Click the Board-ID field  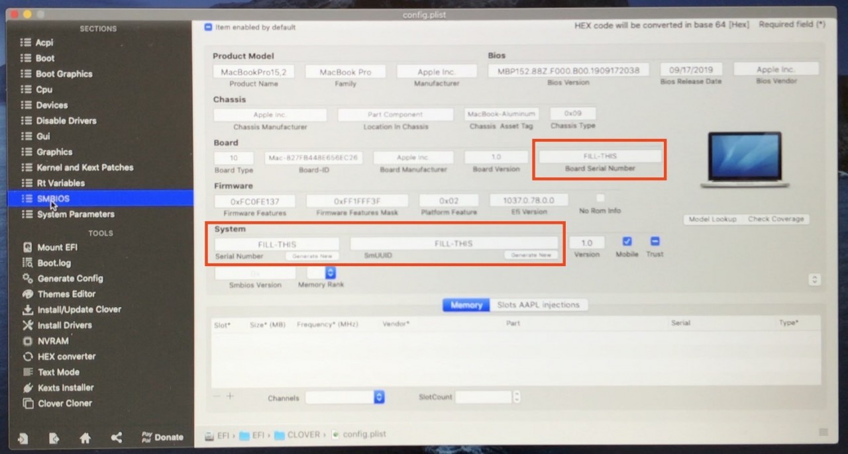pyautogui.click(x=314, y=158)
